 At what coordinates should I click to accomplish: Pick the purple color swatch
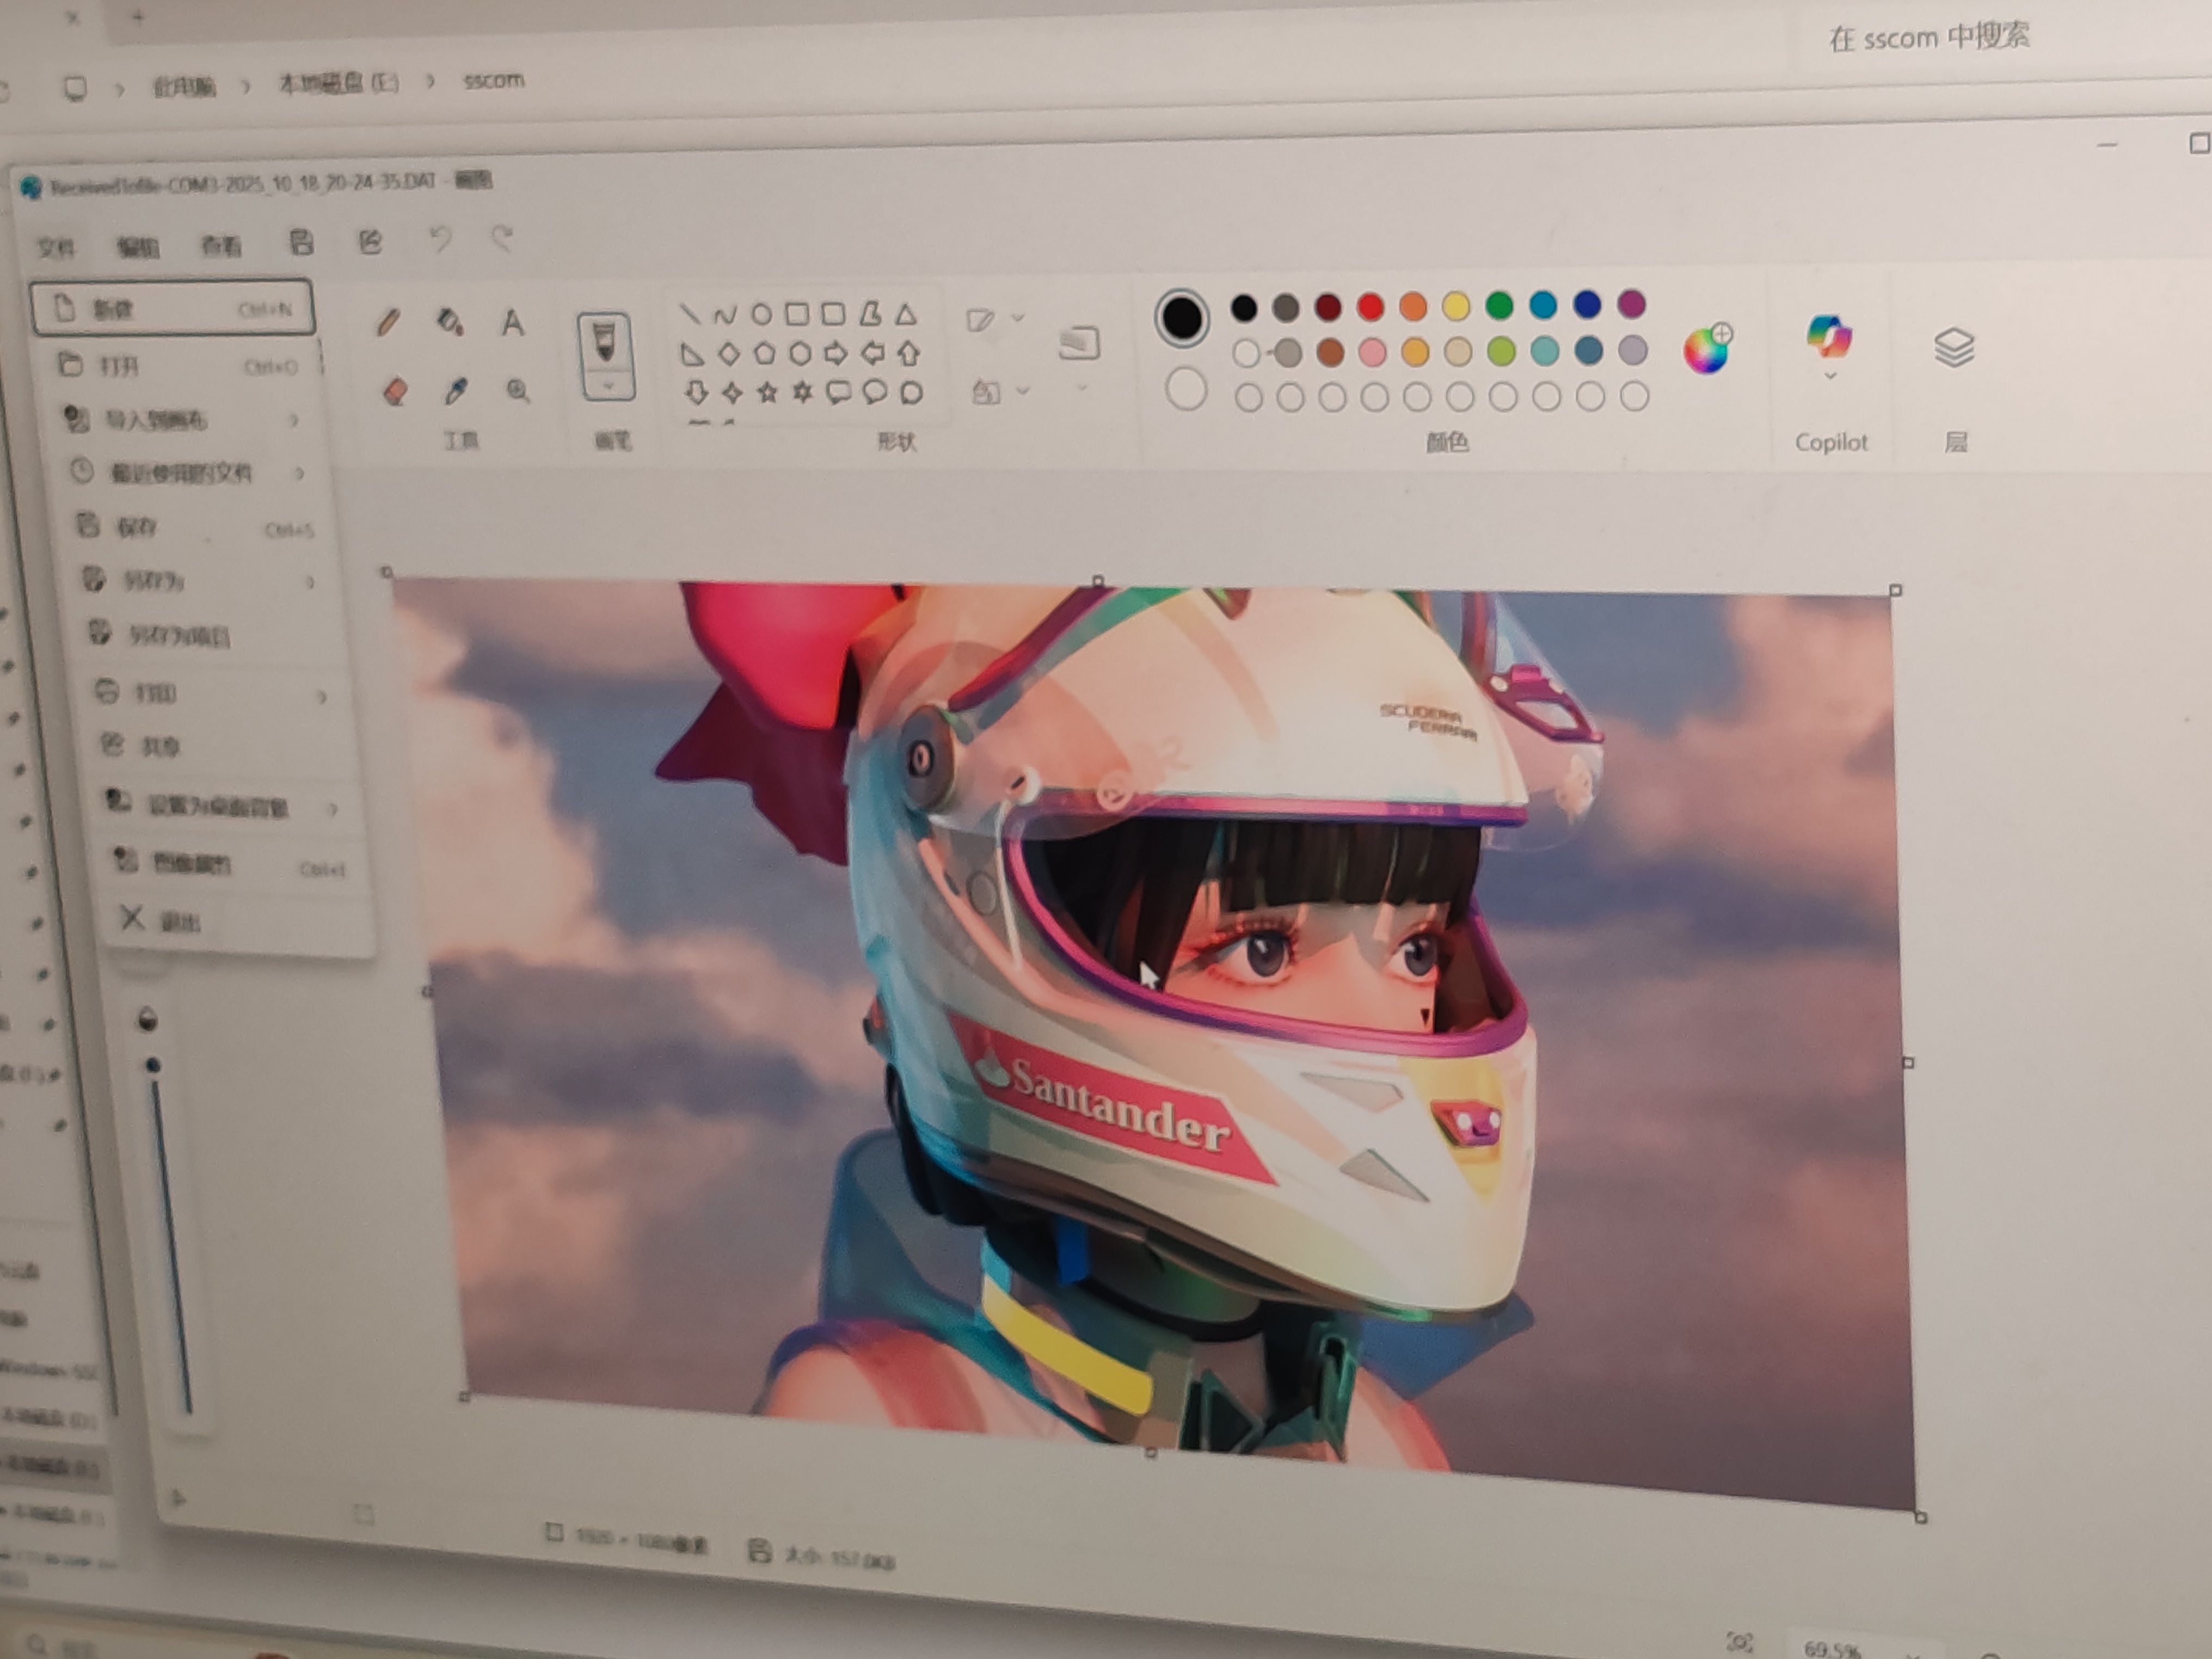point(1631,303)
